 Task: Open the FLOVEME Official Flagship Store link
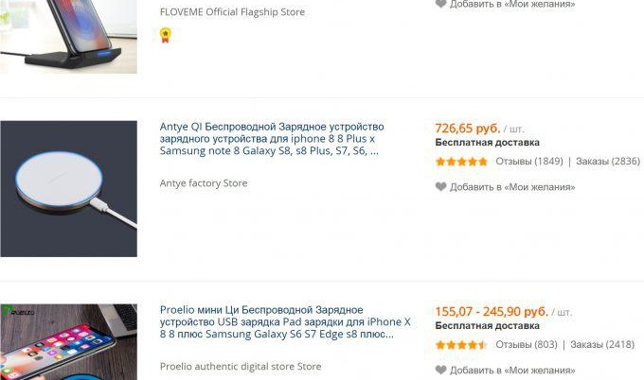pos(232,12)
